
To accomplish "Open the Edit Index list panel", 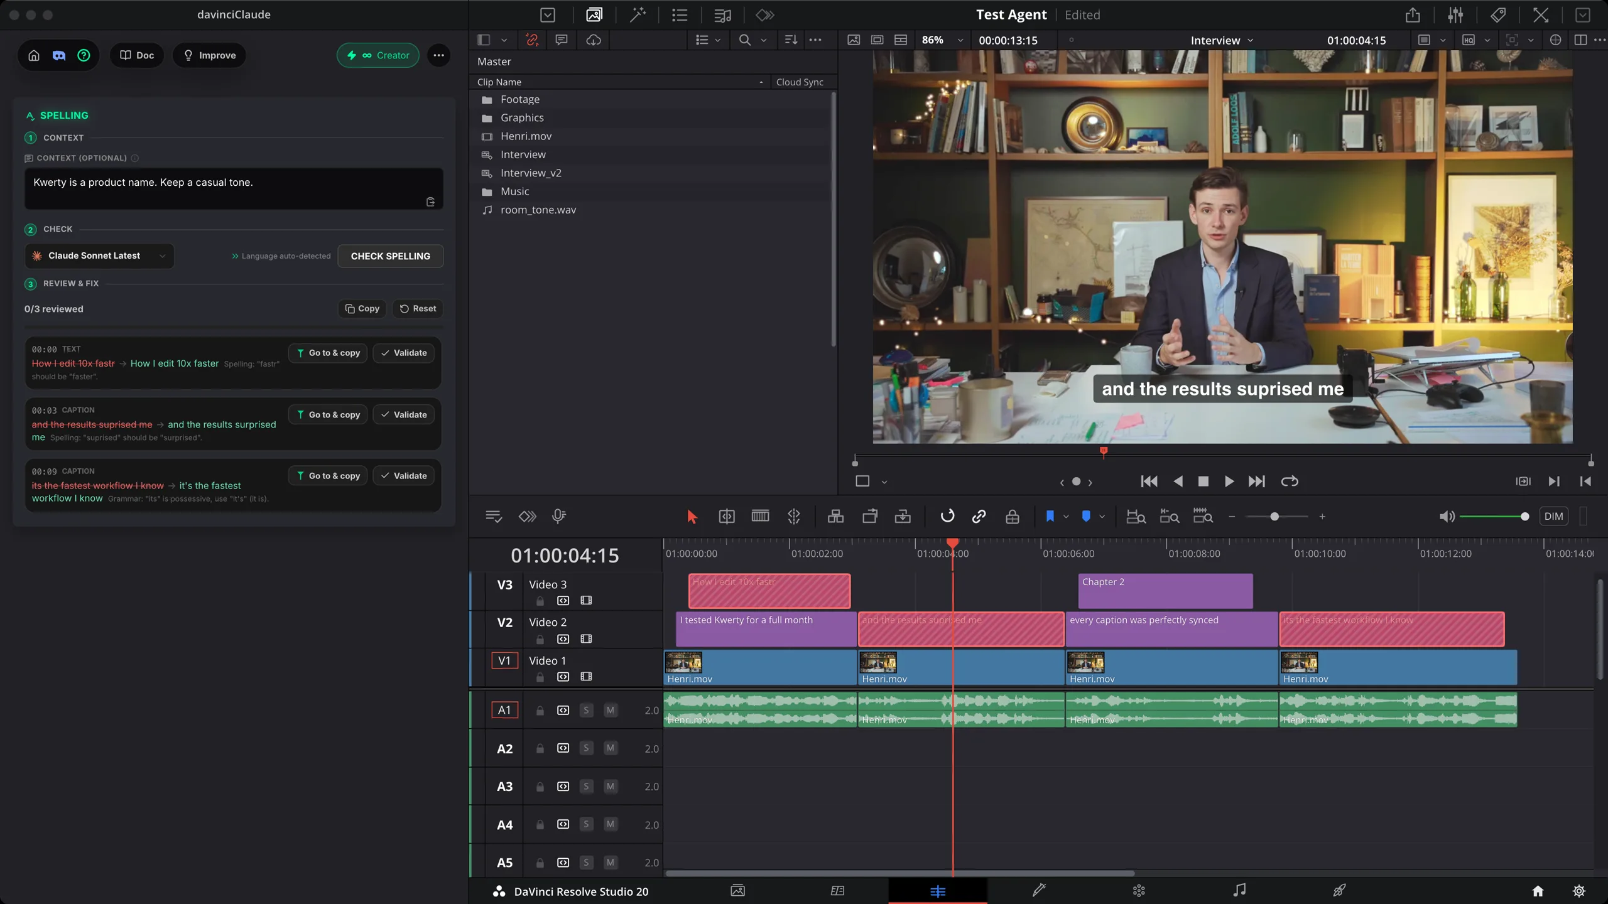I will tap(679, 14).
